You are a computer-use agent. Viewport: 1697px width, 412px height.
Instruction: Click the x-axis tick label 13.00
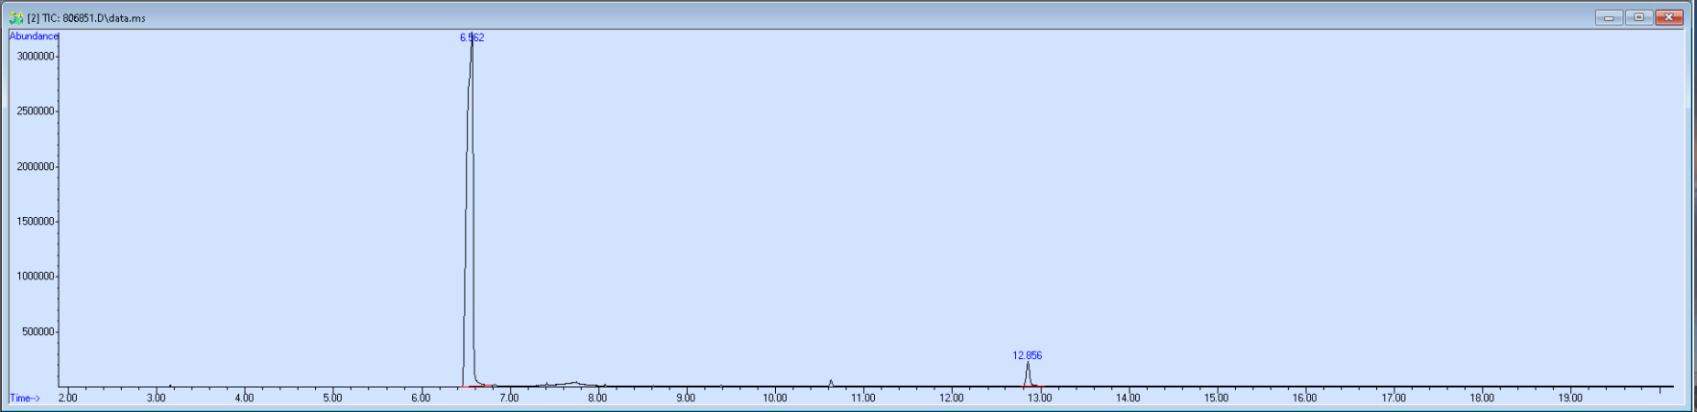pos(1040,398)
